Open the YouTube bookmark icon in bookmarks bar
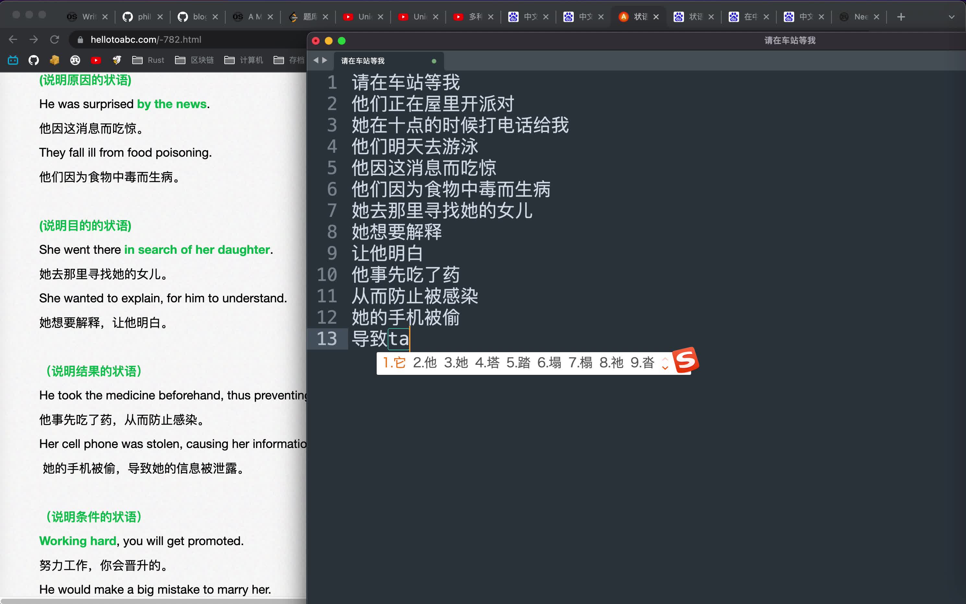The width and height of the screenshot is (966, 604). click(96, 60)
